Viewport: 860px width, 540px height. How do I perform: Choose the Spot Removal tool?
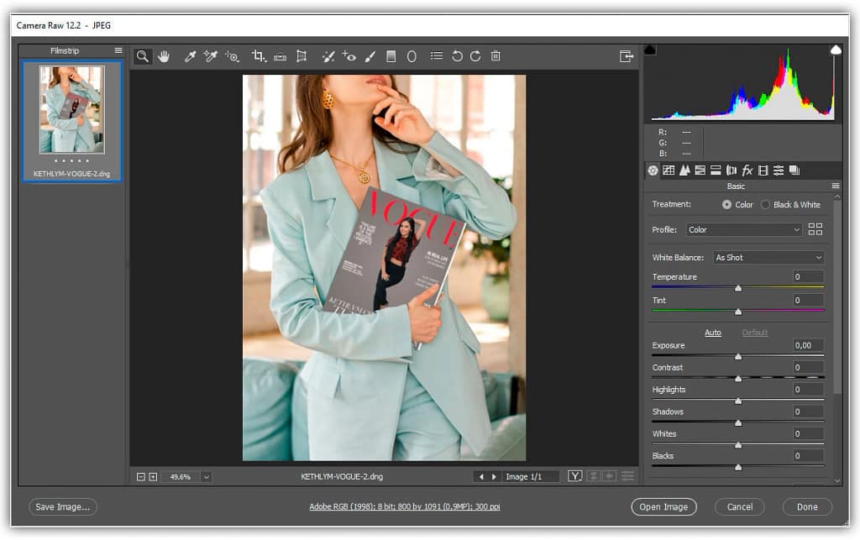[x=328, y=56]
